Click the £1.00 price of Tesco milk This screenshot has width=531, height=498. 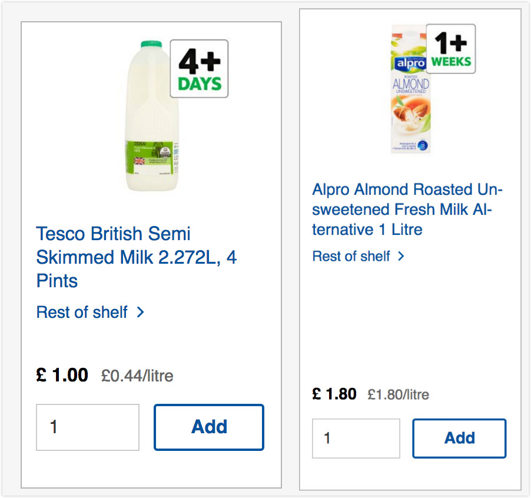click(x=62, y=375)
